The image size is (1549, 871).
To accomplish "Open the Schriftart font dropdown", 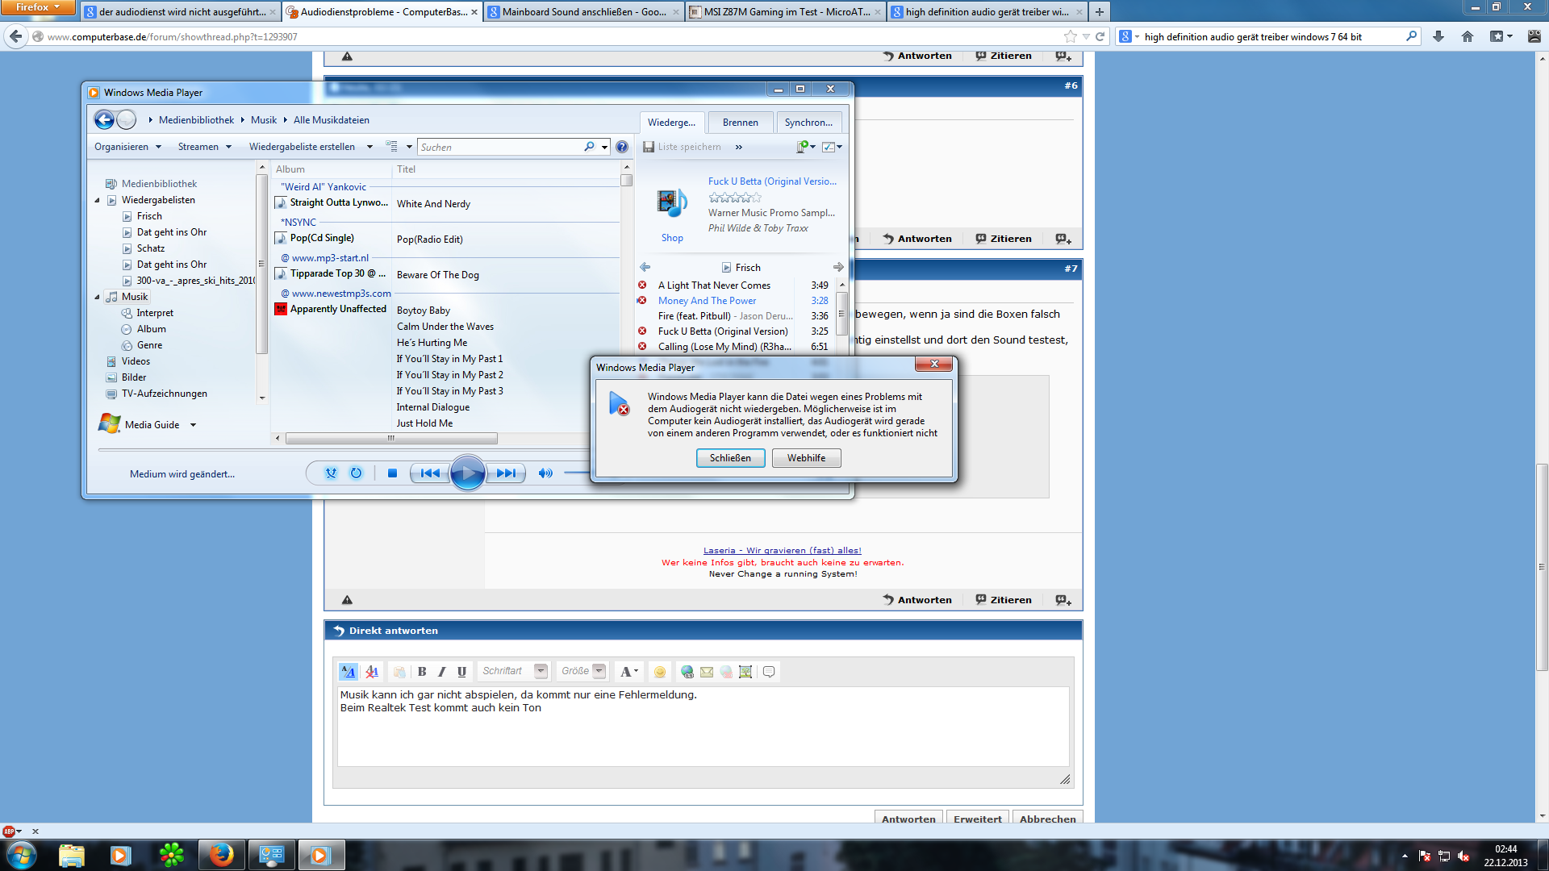I will 541,671.
